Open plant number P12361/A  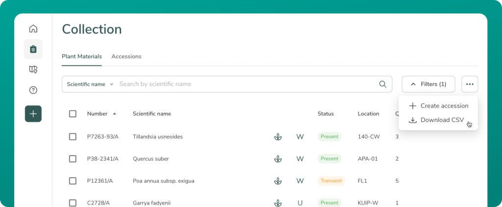(x=100, y=181)
